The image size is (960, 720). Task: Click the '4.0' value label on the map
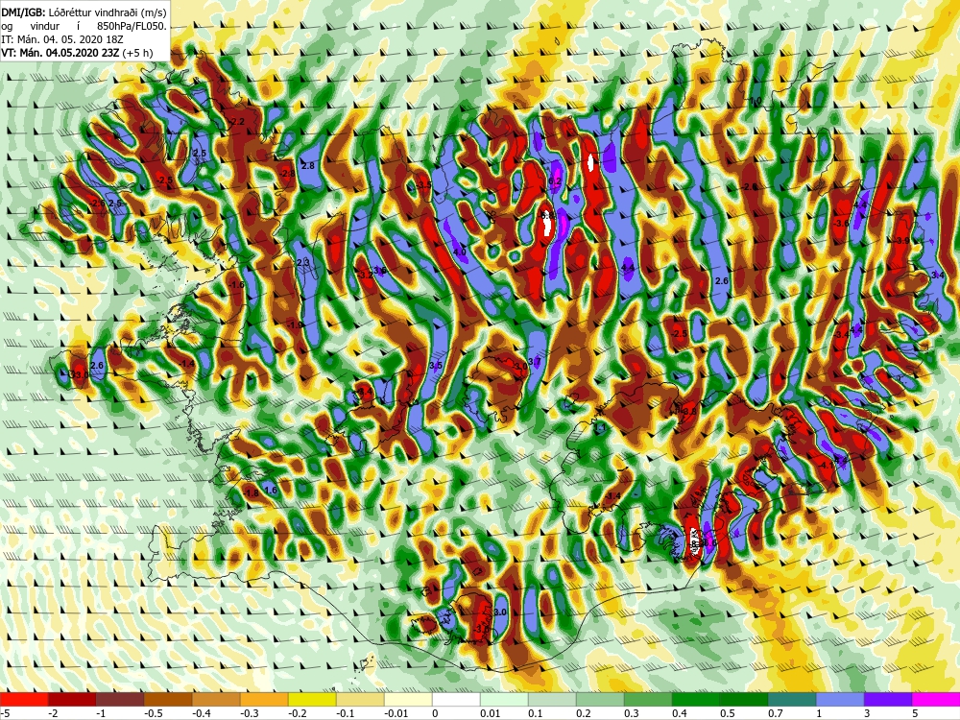(x=460, y=252)
